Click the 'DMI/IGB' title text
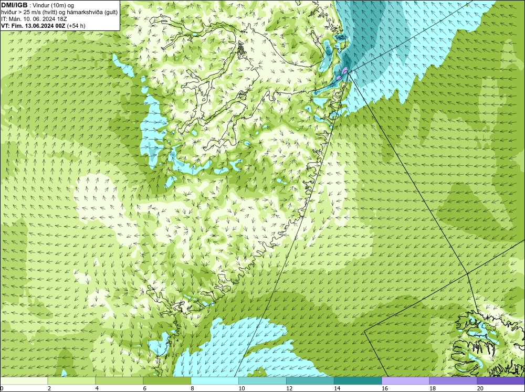The height and width of the screenshot is (392, 525). tap(14, 5)
